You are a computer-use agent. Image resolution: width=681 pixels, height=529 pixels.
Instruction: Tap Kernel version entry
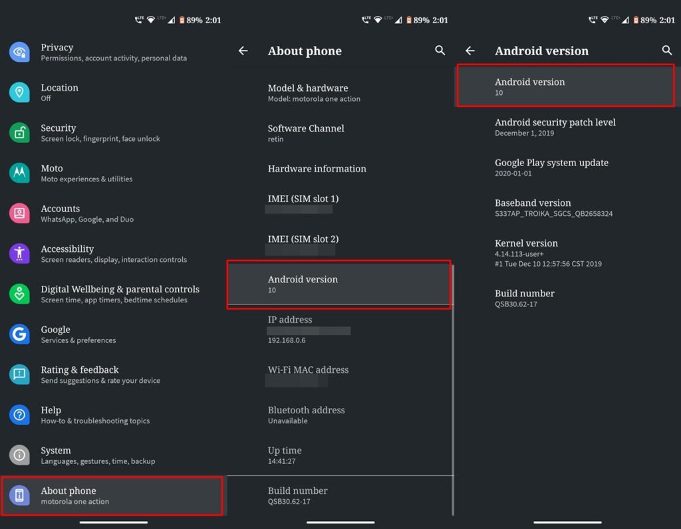[565, 253]
